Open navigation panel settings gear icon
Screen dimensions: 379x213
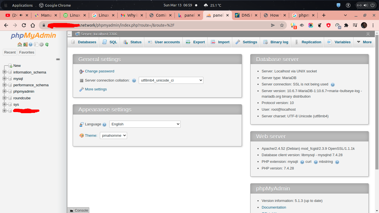pyautogui.click(x=41, y=44)
